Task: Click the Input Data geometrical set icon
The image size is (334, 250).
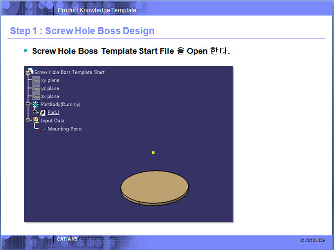Action: pyautogui.click(x=36, y=121)
